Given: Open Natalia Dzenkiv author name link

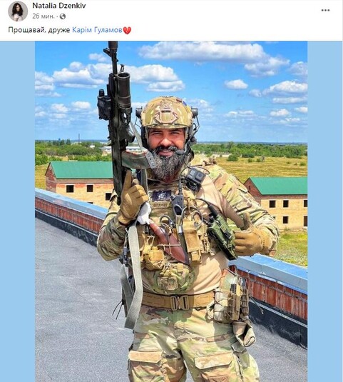Looking at the screenshot, I should [59, 6].
